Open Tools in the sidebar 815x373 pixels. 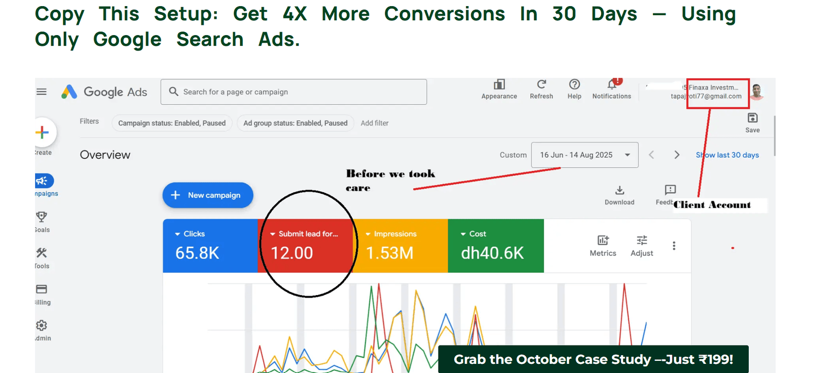42,258
